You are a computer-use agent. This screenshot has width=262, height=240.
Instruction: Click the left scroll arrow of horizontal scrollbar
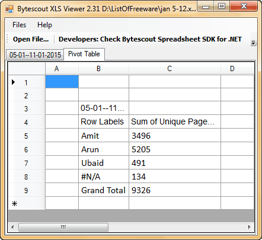pos(12,227)
